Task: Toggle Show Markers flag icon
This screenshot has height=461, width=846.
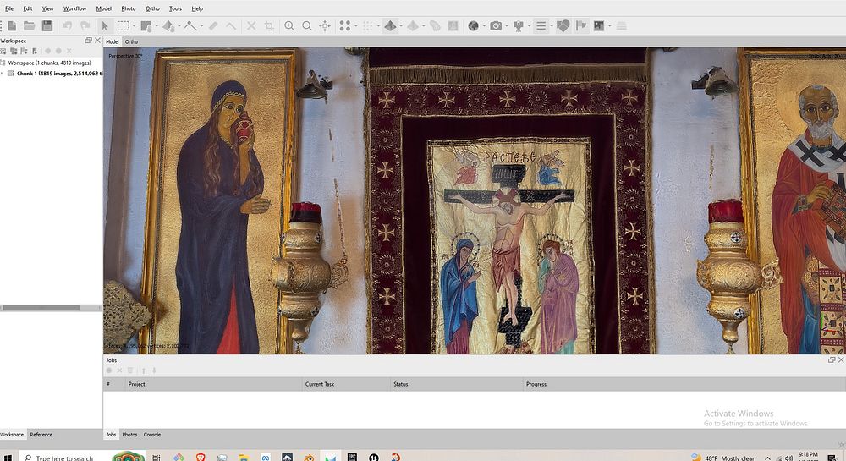Action: point(581,26)
